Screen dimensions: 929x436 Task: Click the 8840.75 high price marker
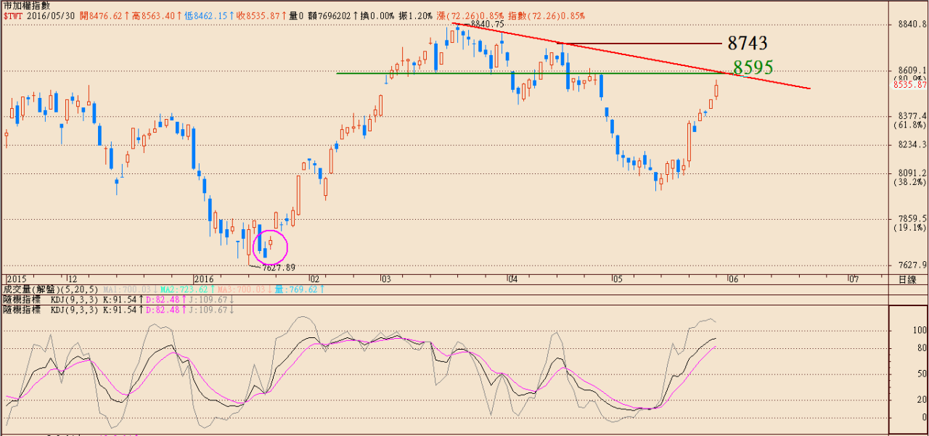click(487, 24)
